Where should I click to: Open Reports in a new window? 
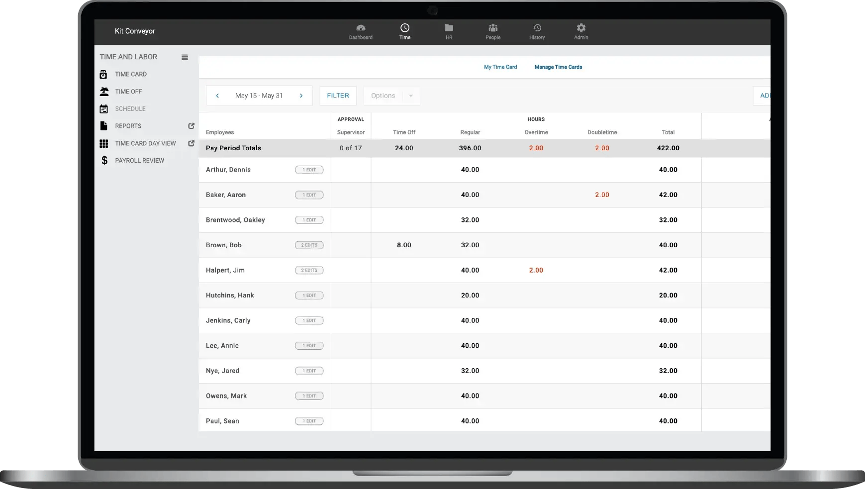tap(191, 126)
